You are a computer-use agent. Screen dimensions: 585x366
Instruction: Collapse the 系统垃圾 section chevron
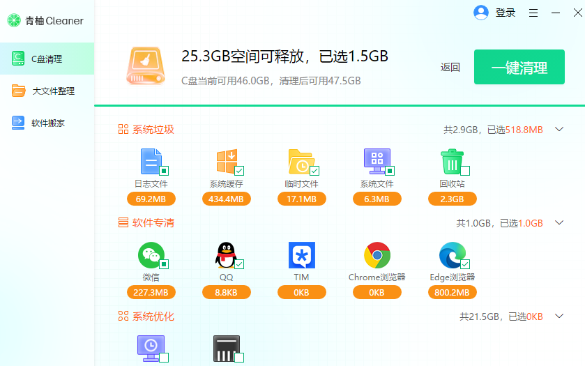point(559,130)
